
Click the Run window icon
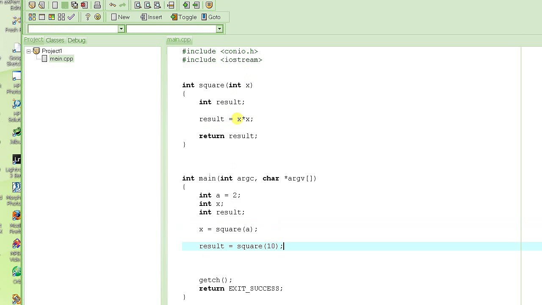pyautogui.click(x=42, y=17)
